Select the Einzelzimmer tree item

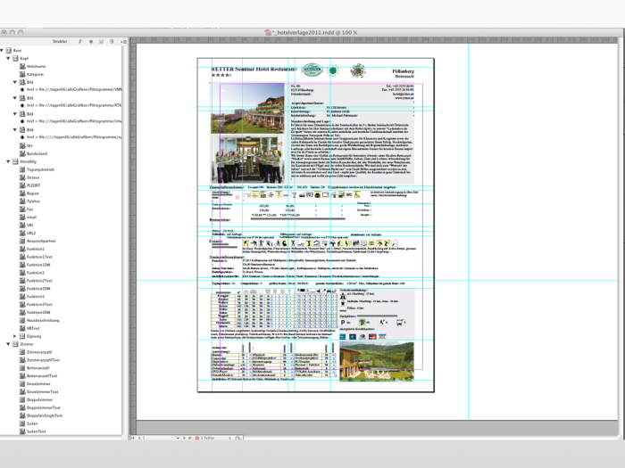click(x=38, y=384)
